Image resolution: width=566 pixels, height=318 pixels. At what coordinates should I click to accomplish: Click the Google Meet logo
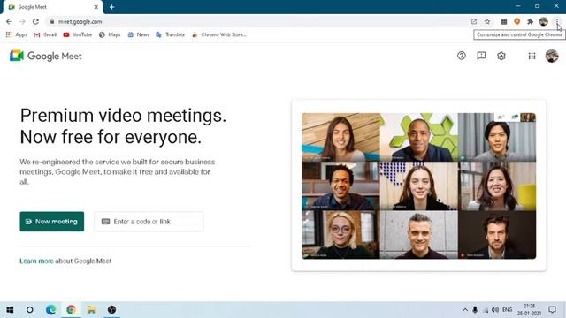pyautogui.click(x=45, y=56)
